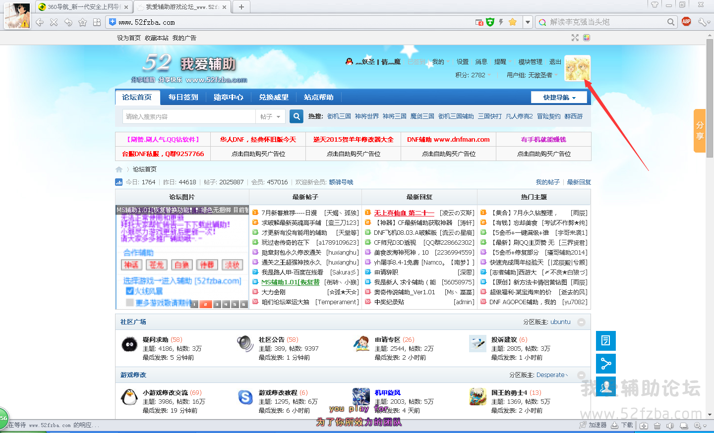Open the 无上真仙血 第二十一 reply link
The width and height of the screenshot is (714, 433).
pos(404,213)
